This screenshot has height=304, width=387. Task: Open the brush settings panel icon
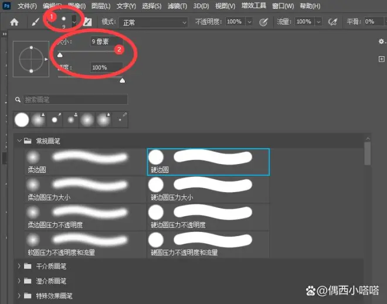(x=87, y=22)
